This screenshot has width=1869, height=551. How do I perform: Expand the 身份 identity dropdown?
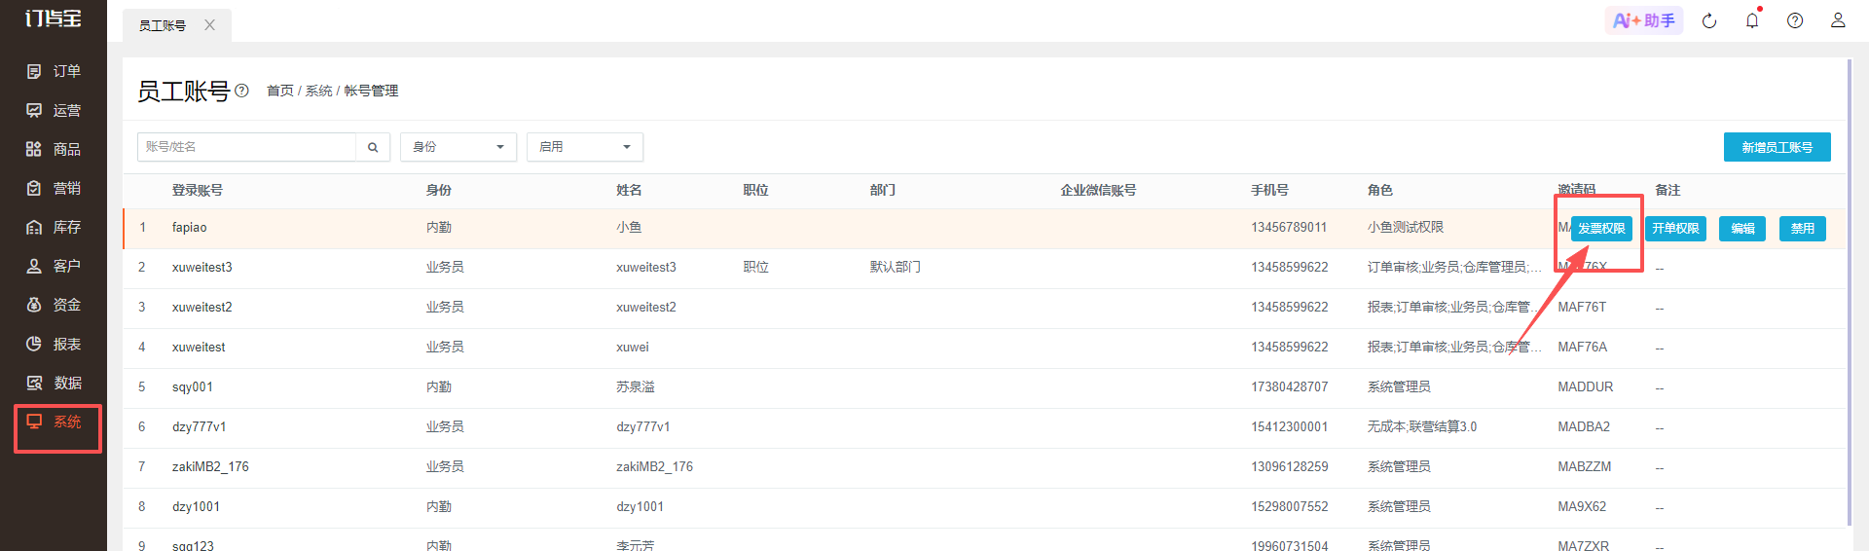tap(458, 147)
